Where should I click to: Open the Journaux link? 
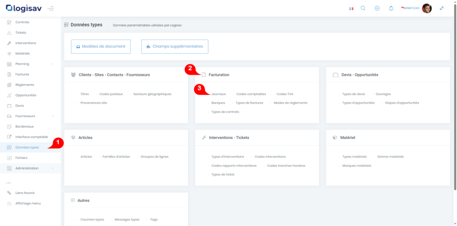218,94
